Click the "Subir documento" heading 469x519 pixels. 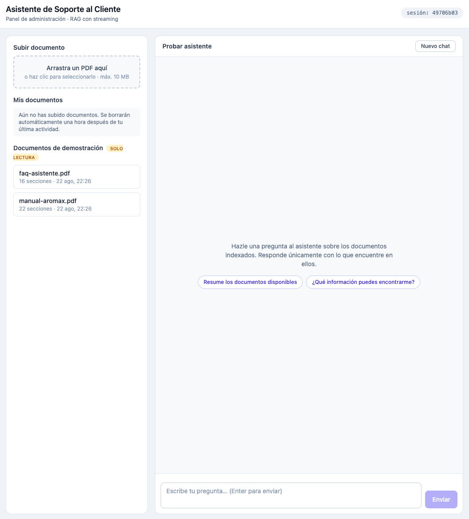tap(39, 48)
